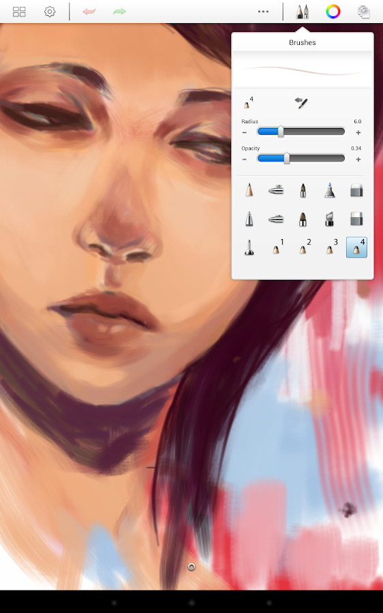Open the color wheel picker
This screenshot has height=613, width=383.
[333, 12]
